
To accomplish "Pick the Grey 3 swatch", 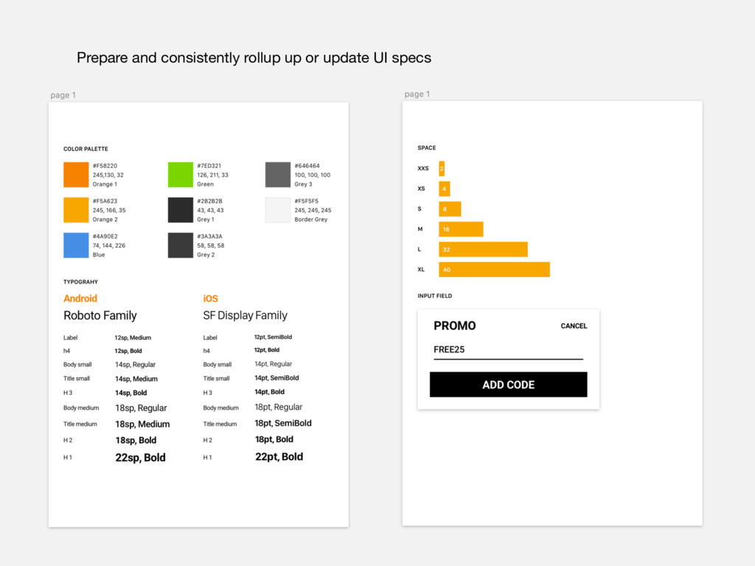I will click(278, 175).
